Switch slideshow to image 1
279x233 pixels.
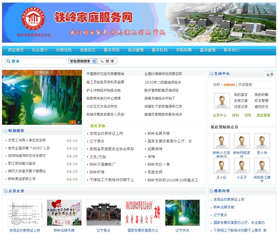coord(72,122)
